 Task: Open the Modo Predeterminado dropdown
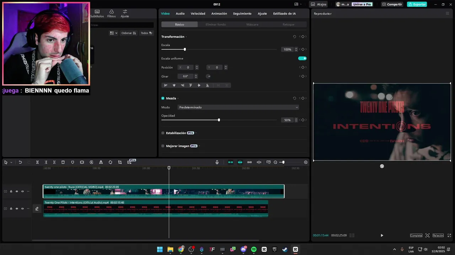tap(239, 107)
